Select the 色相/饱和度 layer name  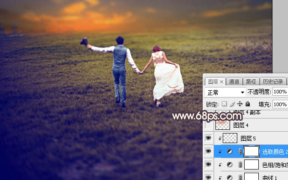275,165
